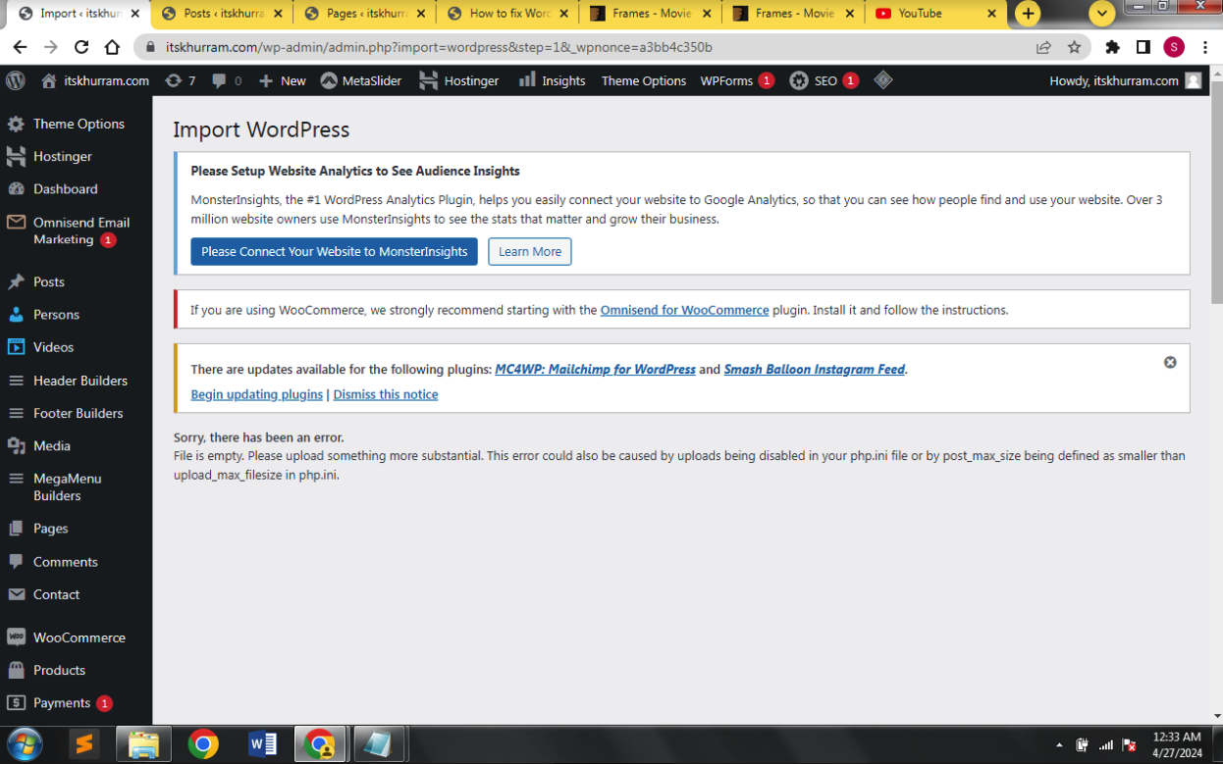The width and height of the screenshot is (1223, 764).
Task: Open the browser extensions puzzle icon
Action: [x=1112, y=47]
